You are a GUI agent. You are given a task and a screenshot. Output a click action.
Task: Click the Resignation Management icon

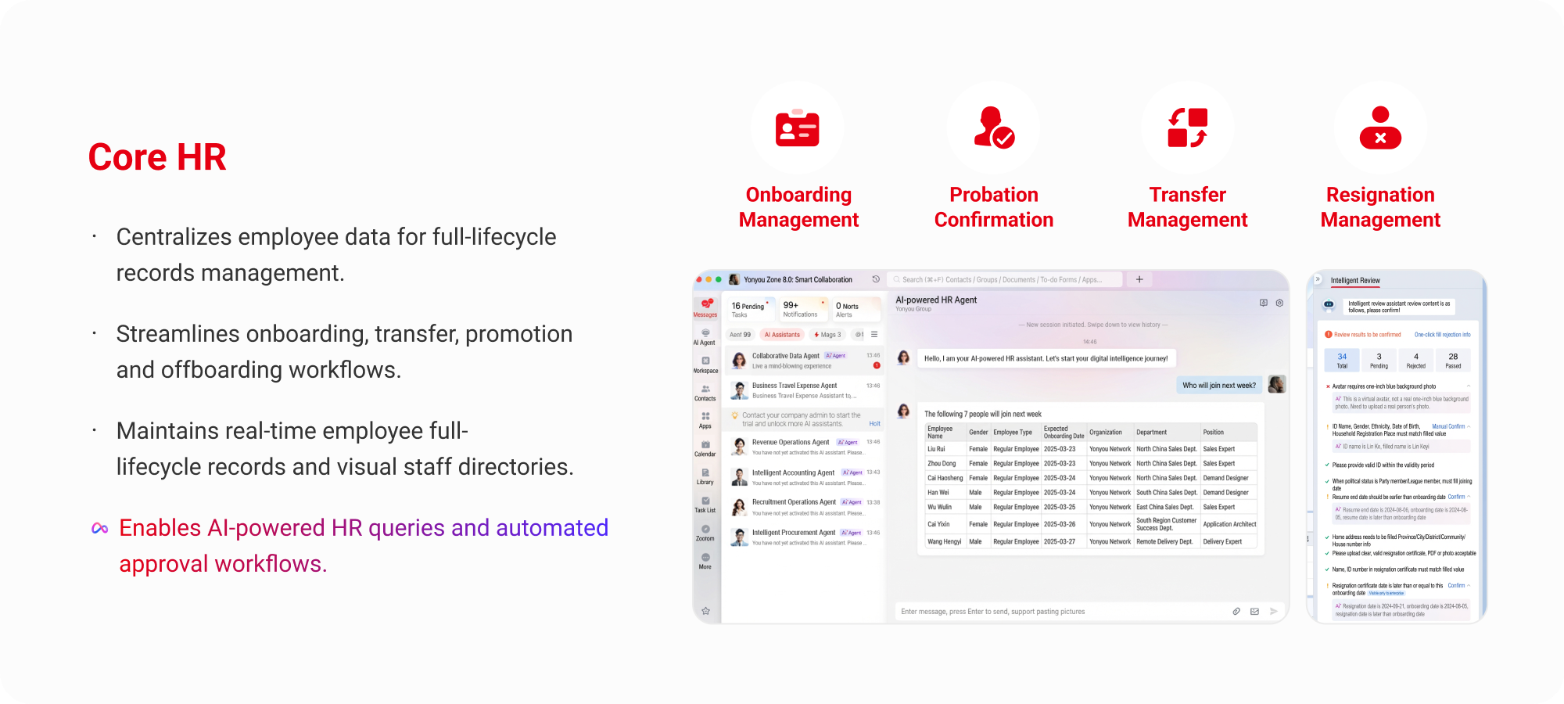pos(1380,129)
